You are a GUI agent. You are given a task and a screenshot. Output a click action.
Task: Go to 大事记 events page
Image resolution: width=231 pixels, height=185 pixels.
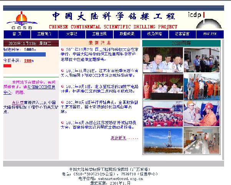[x=71, y=34]
